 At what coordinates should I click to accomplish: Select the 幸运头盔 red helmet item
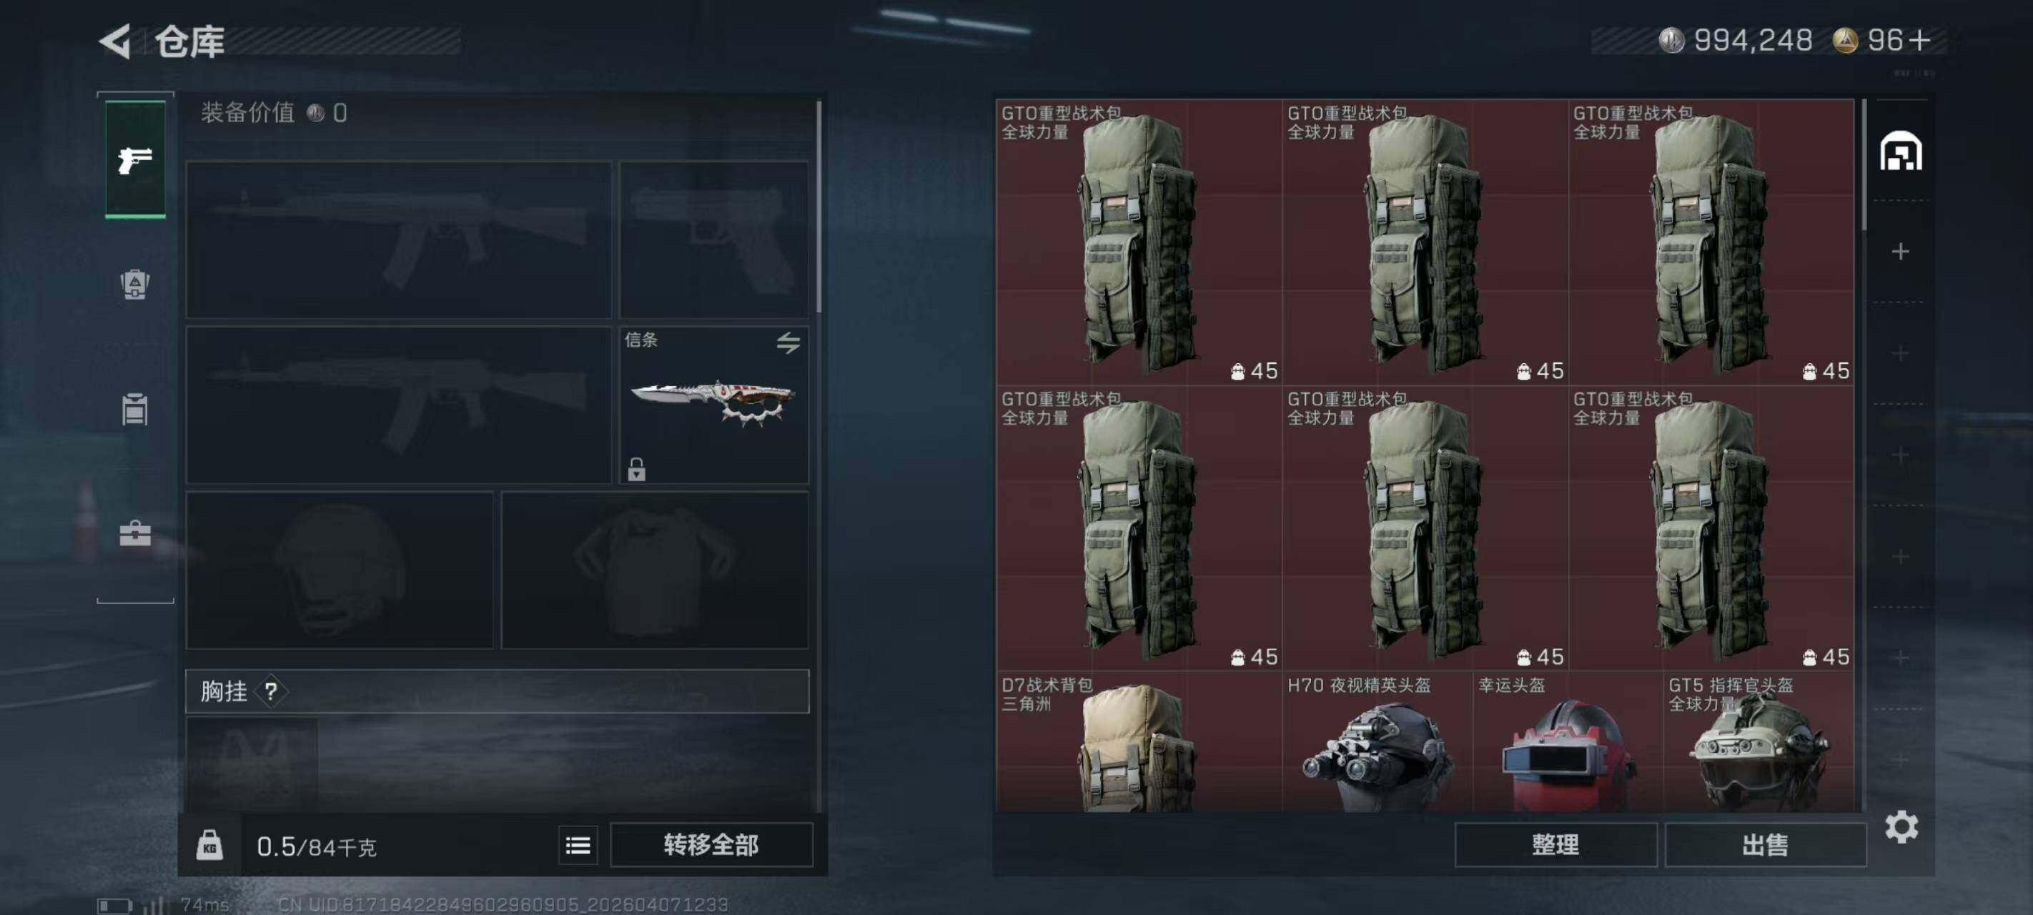pyautogui.click(x=1568, y=742)
